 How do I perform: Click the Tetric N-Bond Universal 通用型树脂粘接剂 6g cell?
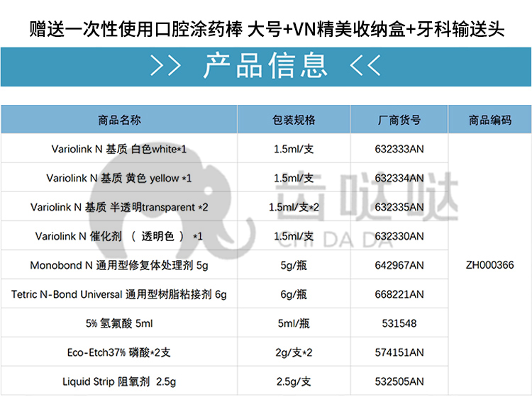pos(119,294)
